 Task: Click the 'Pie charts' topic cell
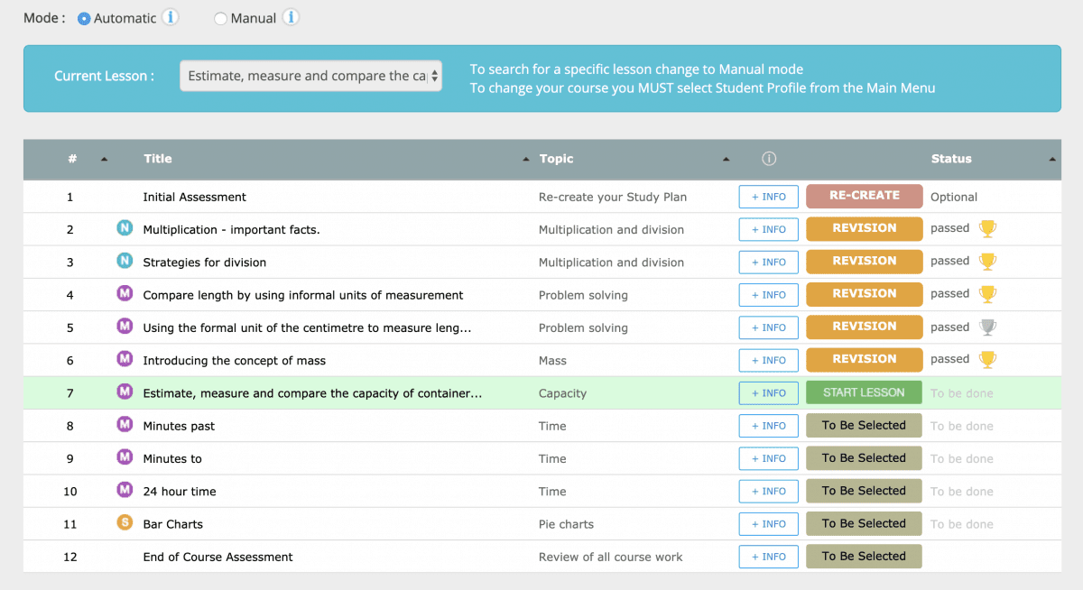566,524
